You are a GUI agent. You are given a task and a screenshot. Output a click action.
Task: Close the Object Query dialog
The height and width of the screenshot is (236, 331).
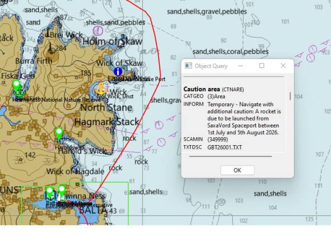(x=283, y=66)
